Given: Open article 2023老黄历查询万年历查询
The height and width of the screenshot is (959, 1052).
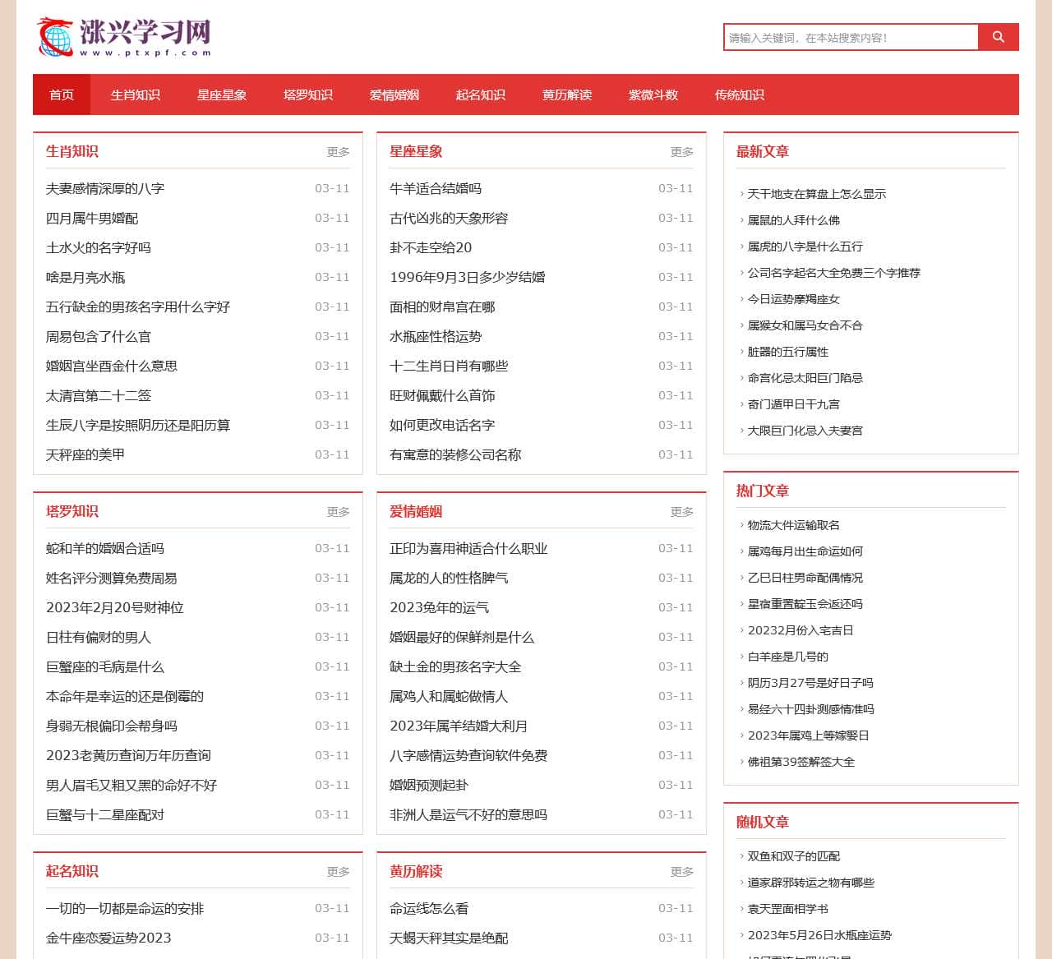Looking at the screenshot, I should 128,755.
